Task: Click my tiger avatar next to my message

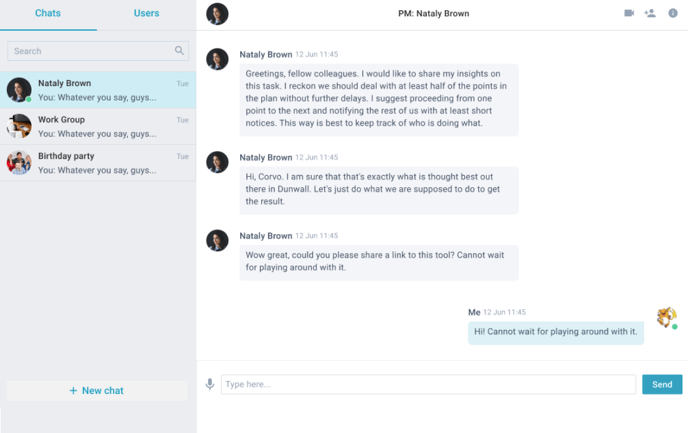Action: click(667, 317)
